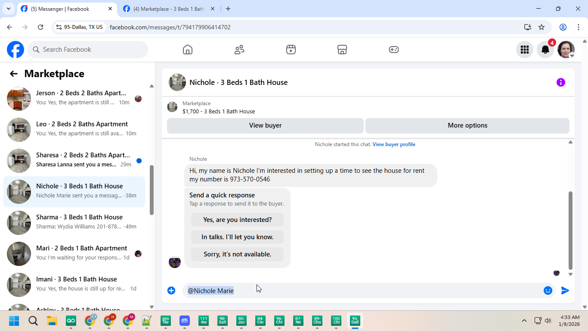Screen dimensions: 588x331
Task: Click Nichole's message with phone number
Action: coord(311,175)
